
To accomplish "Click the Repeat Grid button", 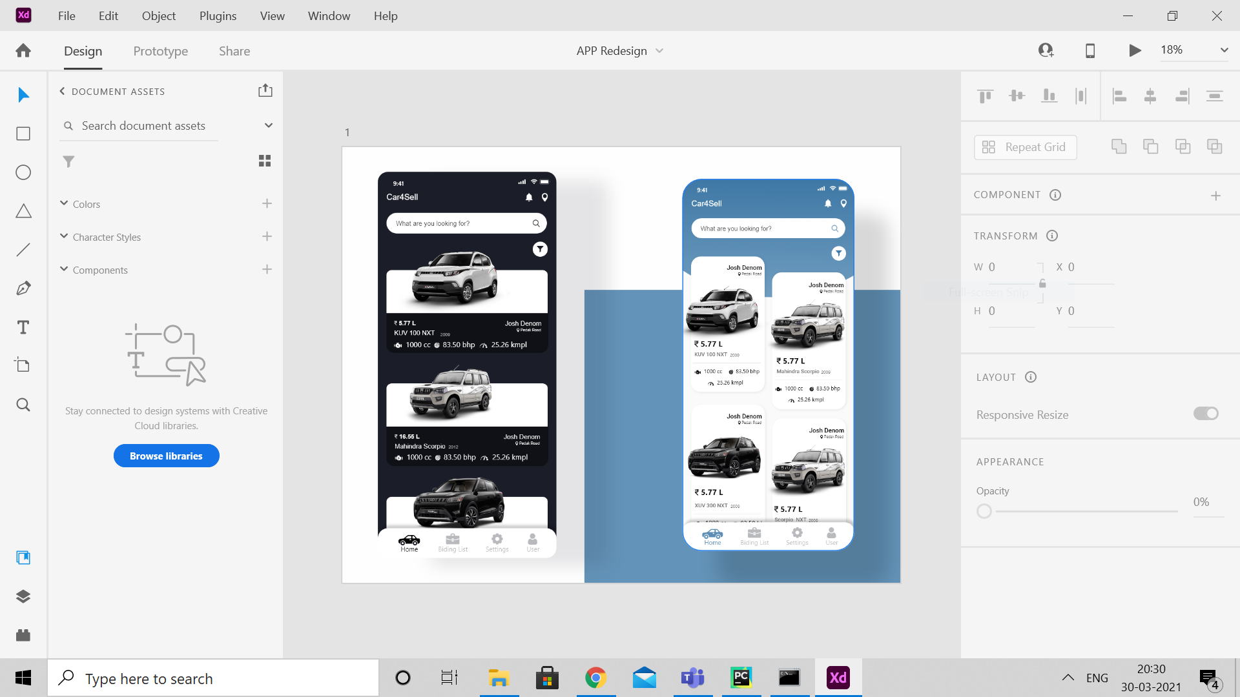I will point(1025,147).
